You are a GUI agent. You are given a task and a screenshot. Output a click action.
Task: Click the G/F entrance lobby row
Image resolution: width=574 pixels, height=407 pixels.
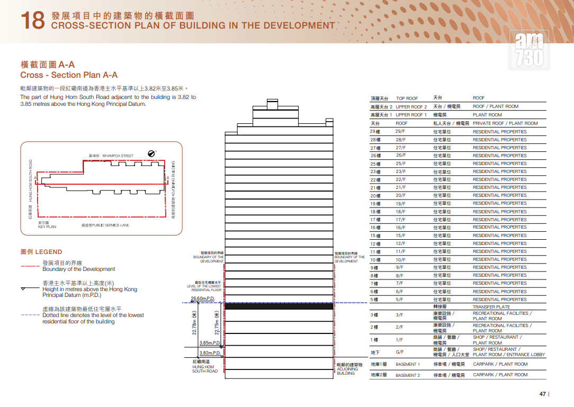click(x=458, y=352)
